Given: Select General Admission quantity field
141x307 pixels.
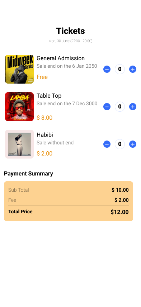Looking at the screenshot, I should pyautogui.click(x=120, y=69).
